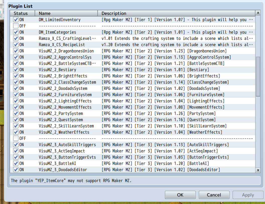This screenshot has width=265, height=204.
Task: Select VisuMZ_2_BrightEffects plugin name
Action: click(x=63, y=76)
